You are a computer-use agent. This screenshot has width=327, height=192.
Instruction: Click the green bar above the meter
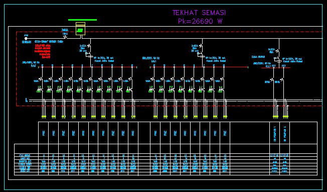point(82,20)
